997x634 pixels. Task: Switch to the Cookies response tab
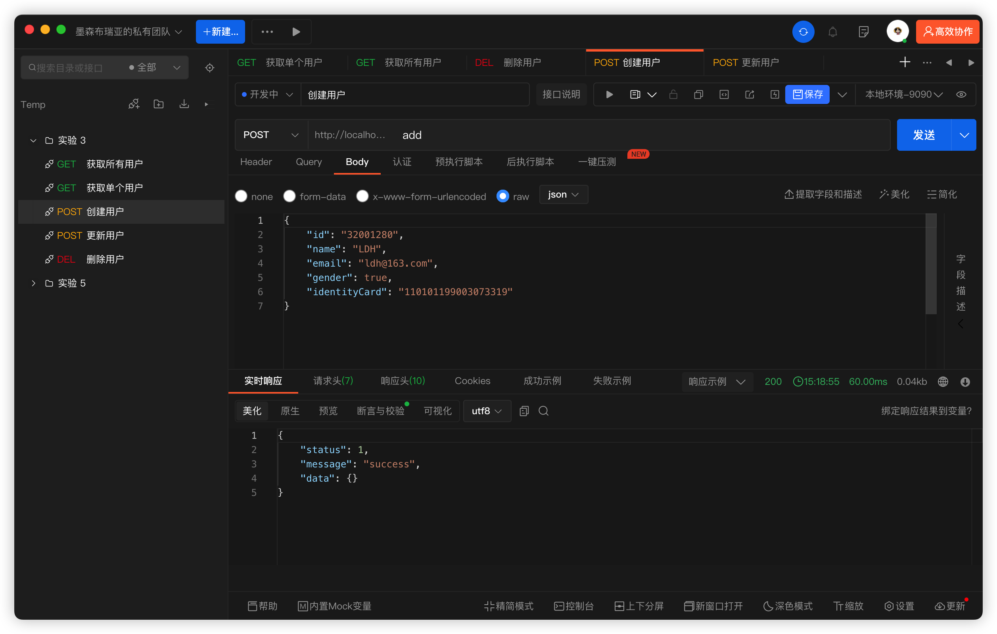tap(472, 380)
